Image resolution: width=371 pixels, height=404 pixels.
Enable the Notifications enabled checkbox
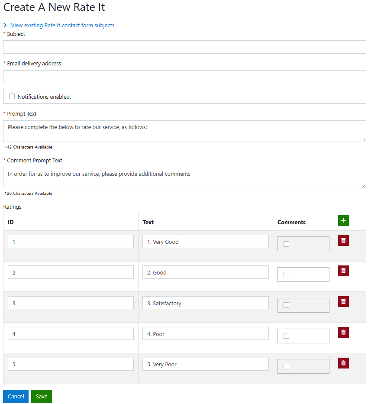point(12,97)
